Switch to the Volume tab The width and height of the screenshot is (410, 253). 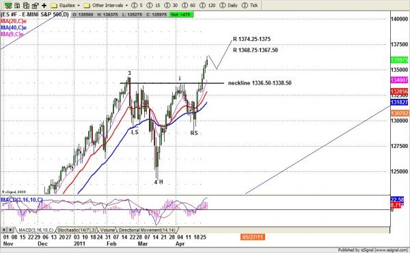pos(107,230)
